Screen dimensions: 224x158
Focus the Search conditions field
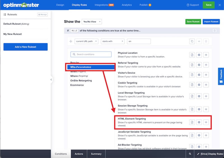click(x=91, y=54)
